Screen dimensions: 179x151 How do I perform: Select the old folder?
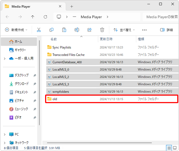click(x=112, y=99)
